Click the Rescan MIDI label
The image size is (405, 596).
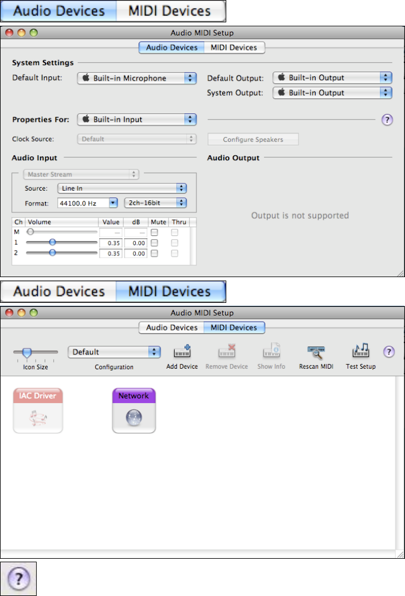click(316, 367)
